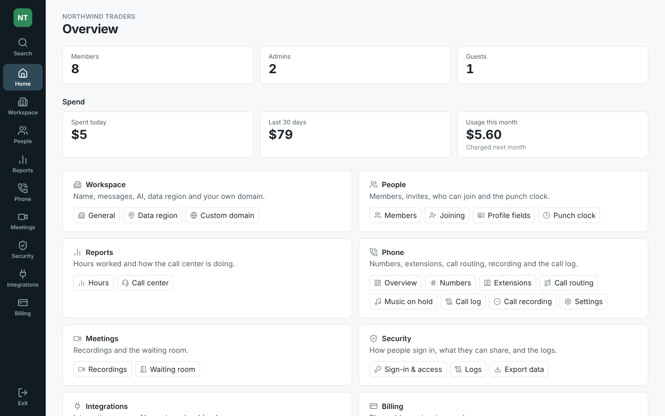Screen dimensions: 665x416
Task: Open the Members chip under People
Action: 395,215
